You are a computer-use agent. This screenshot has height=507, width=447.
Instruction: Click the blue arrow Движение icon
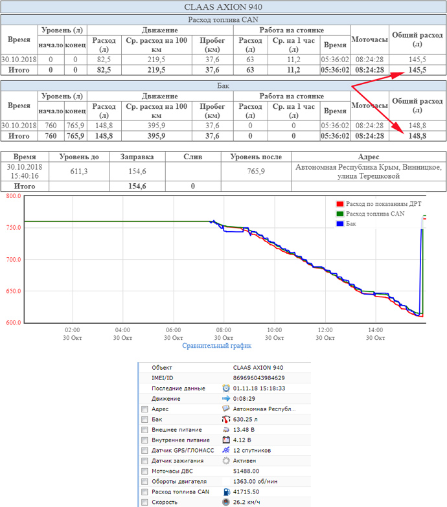(x=226, y=398)
